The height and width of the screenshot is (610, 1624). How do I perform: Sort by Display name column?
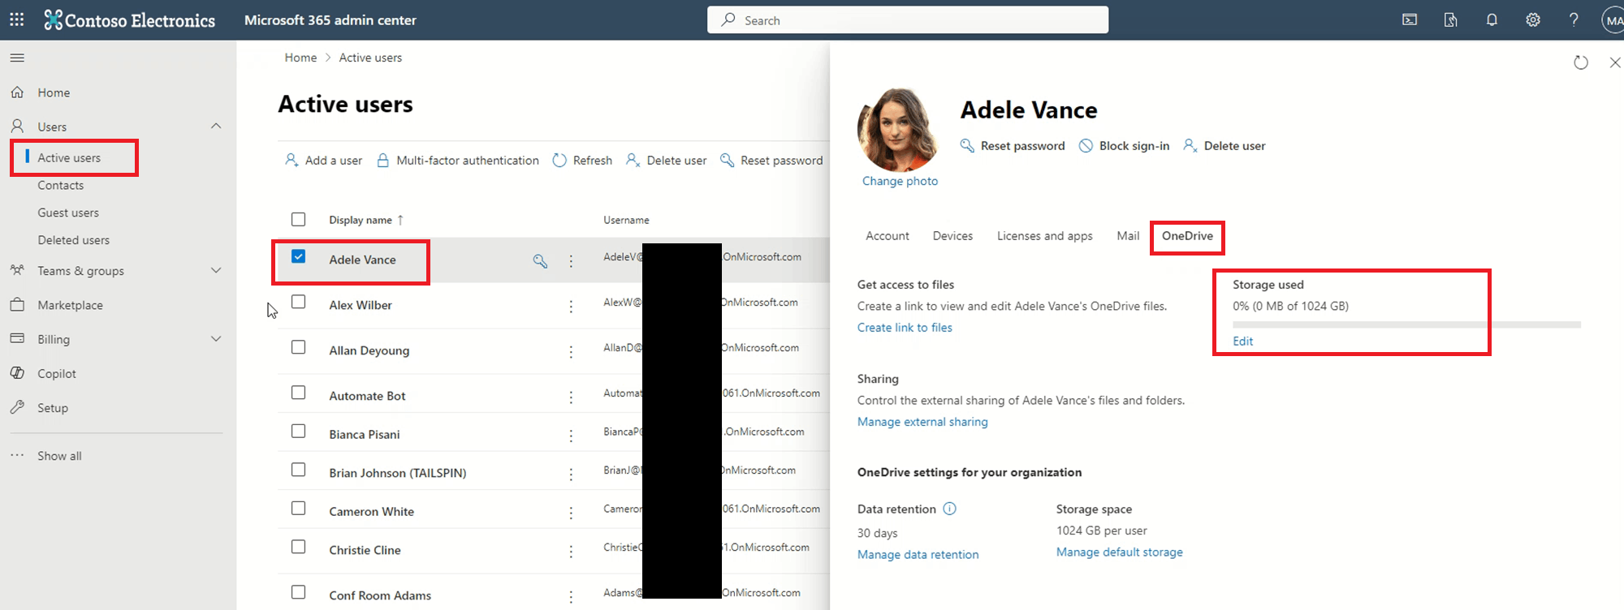tap(366, 220)
